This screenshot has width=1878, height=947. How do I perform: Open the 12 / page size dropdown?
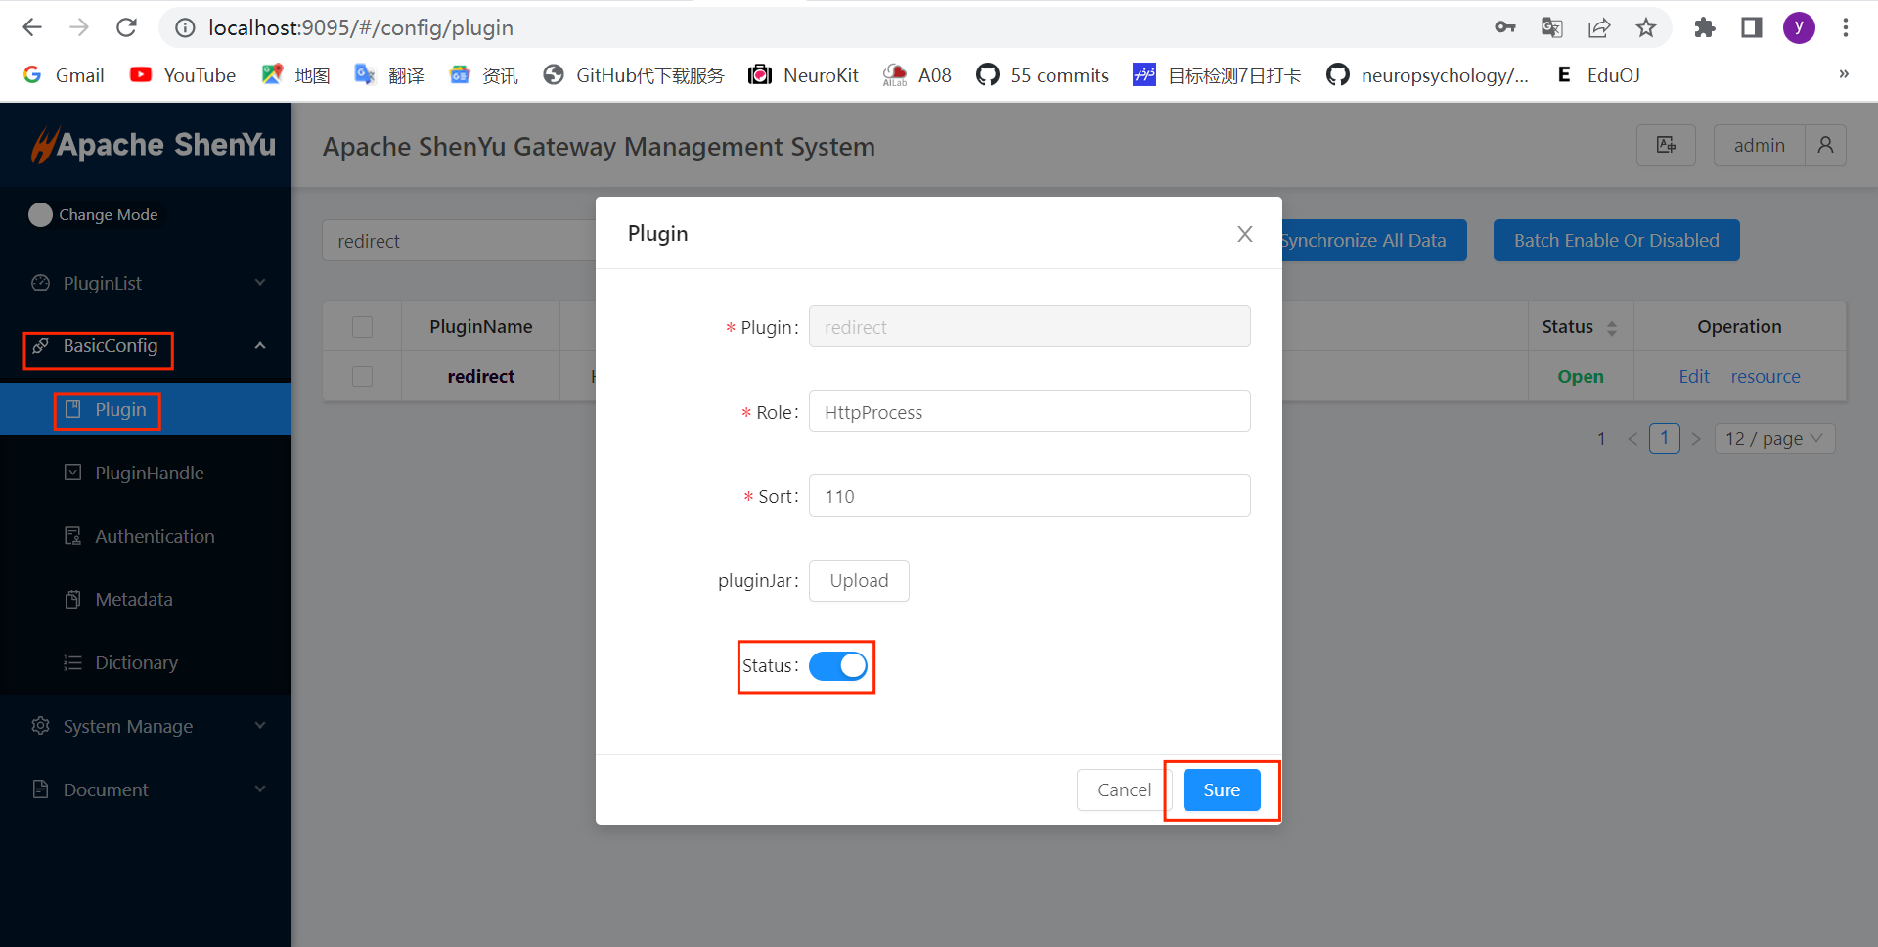[1773, 439]
